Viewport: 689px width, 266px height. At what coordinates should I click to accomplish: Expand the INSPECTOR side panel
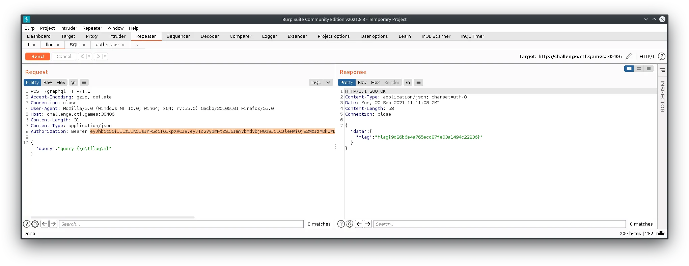(662, 96)
